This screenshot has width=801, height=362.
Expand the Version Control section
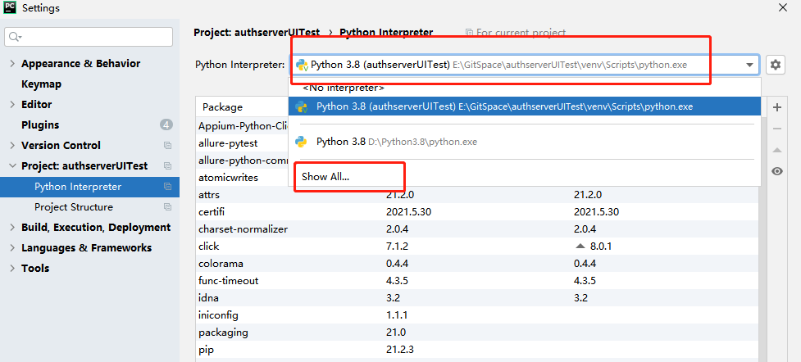click(13, 146)
